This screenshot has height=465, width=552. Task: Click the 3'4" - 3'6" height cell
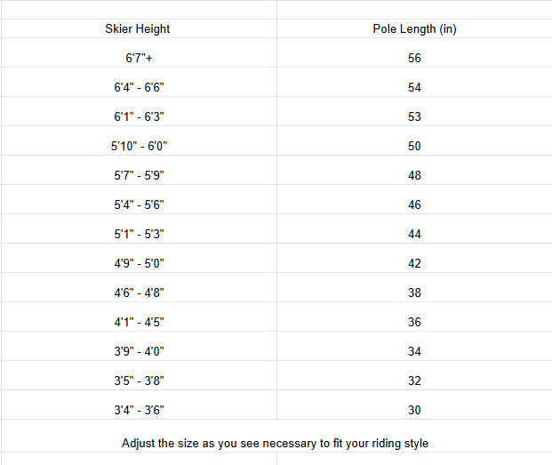(x=138, y=410)
